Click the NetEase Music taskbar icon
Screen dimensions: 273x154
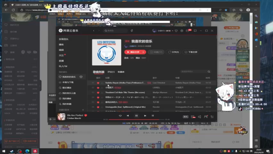[35, 151]
